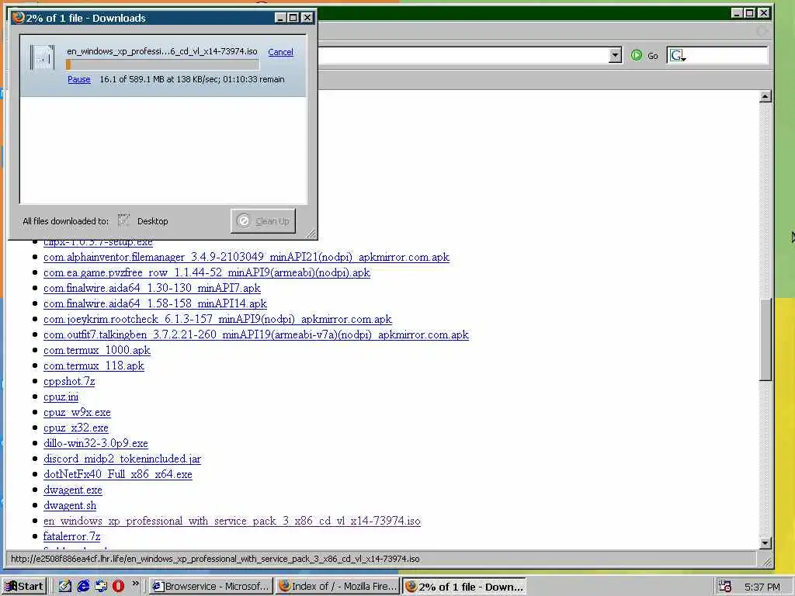795x596 pixels.
Task: Open dwagent.sh link
Action: (69, 505)
